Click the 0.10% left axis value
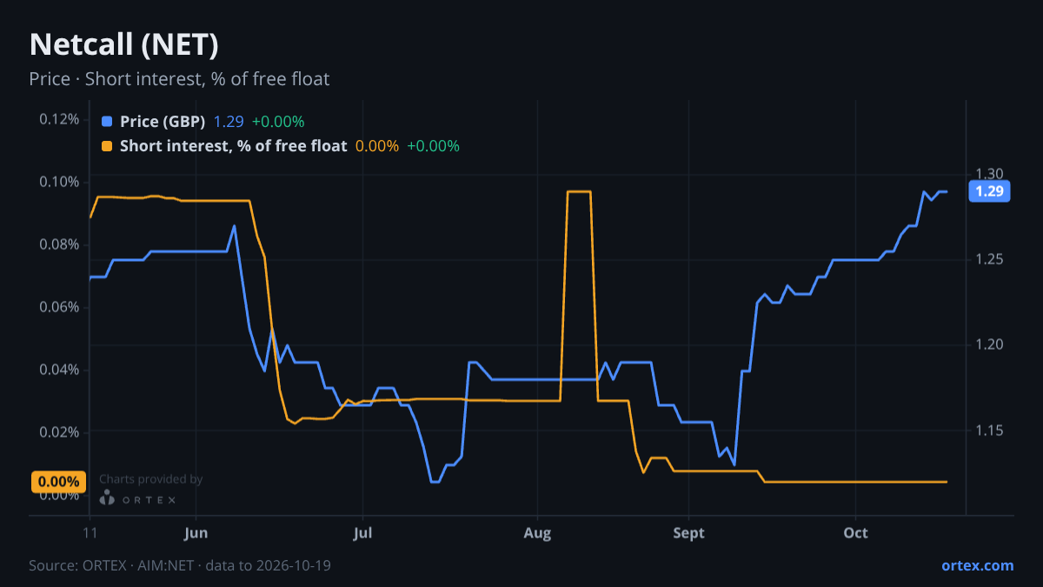This screenshot has width=1043, height=587. 59,182
